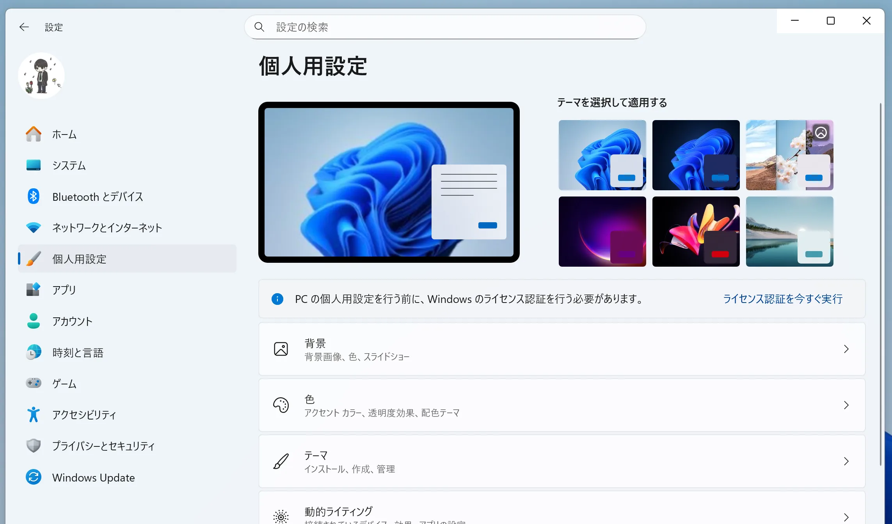Click the Apps grid icon beside アプリ
Viewport: 892px width, 524px height.
[x=34, y=290]
